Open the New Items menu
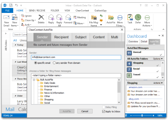168x120 pixels. click(x=15, y=21)
